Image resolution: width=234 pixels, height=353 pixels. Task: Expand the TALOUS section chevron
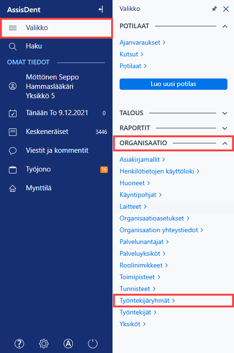point(225,113)
